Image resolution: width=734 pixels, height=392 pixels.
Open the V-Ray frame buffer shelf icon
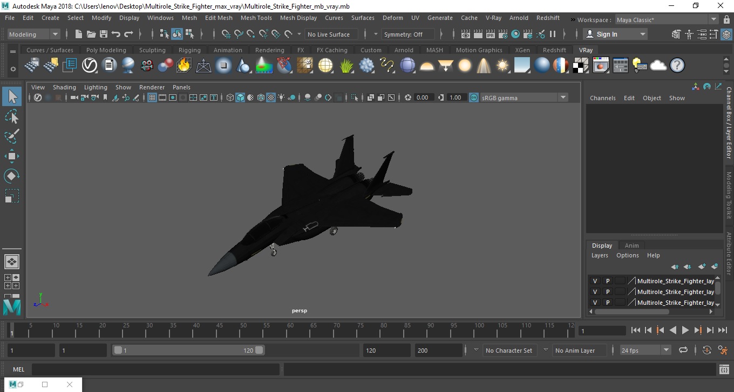(601, 66)
